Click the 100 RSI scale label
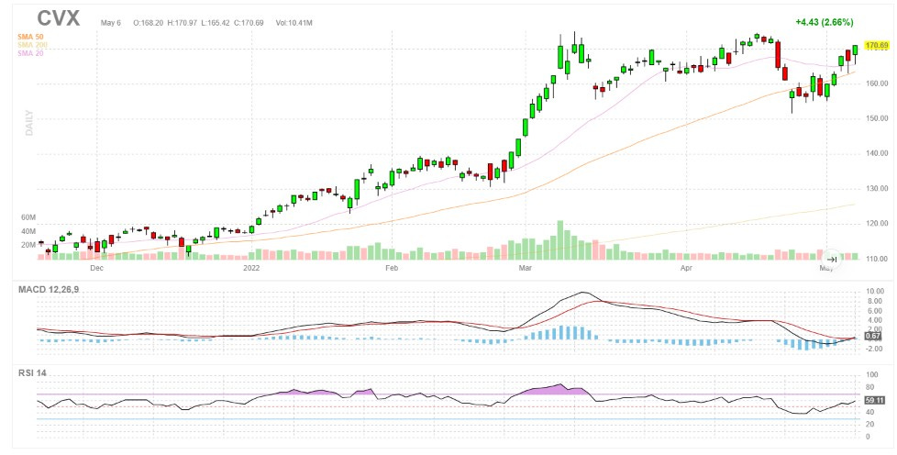This screenshot has width=897, height=455. coord(872,375)
